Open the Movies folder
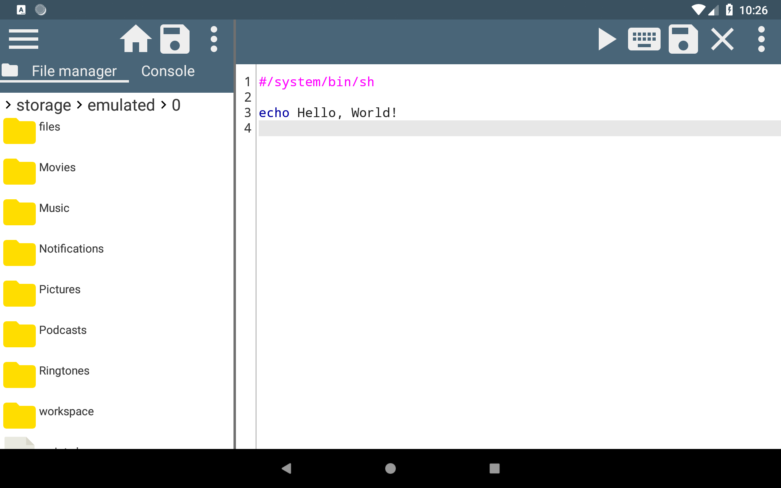Viewport: 781px width, 488px height. 57,167
